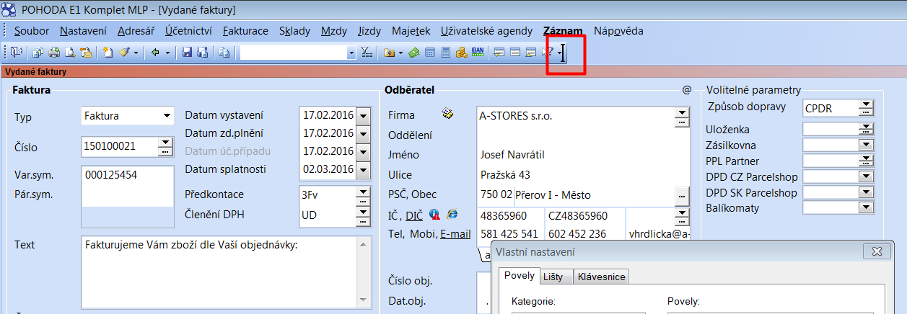
Task: Click the middle list note icon after IBAN
Action: [x=514, y=52]
